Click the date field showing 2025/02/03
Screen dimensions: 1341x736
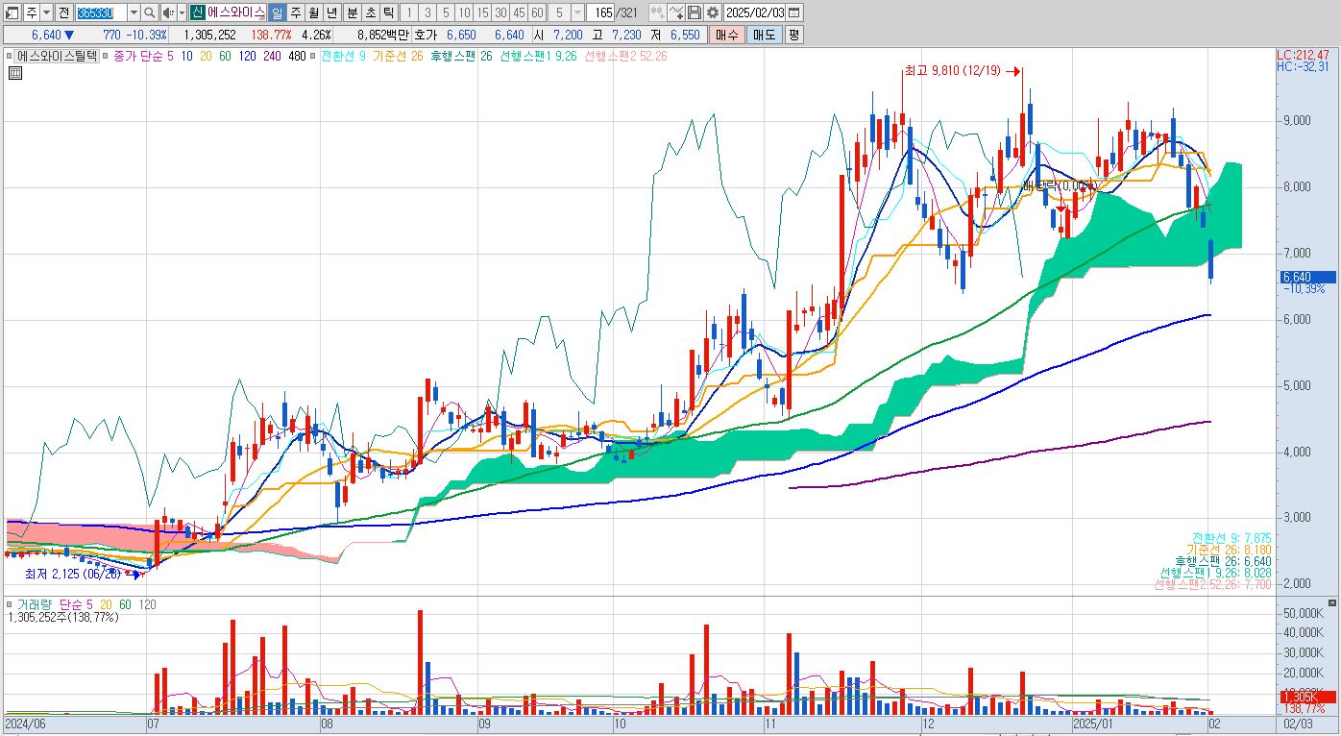tap(755, 12)
